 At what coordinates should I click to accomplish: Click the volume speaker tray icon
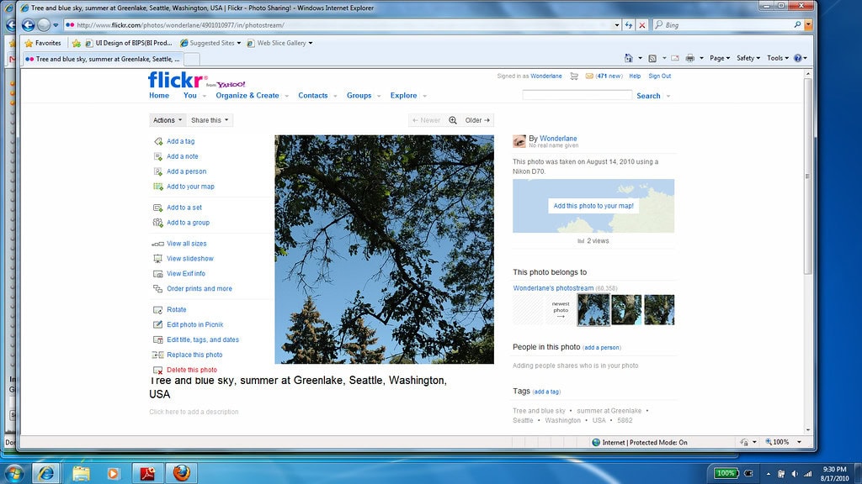pyautogui.click(x=795, y=474)
